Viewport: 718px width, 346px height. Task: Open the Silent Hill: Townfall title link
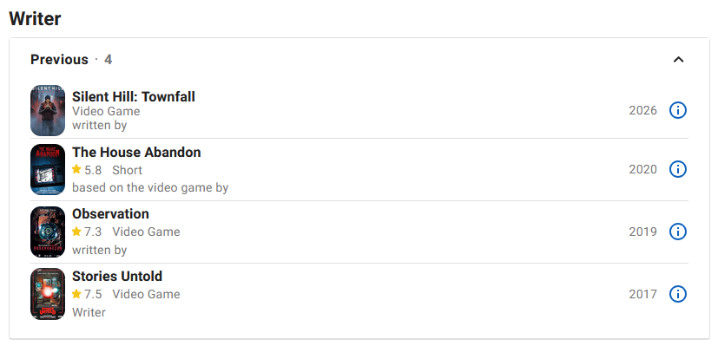click(133, 96)
